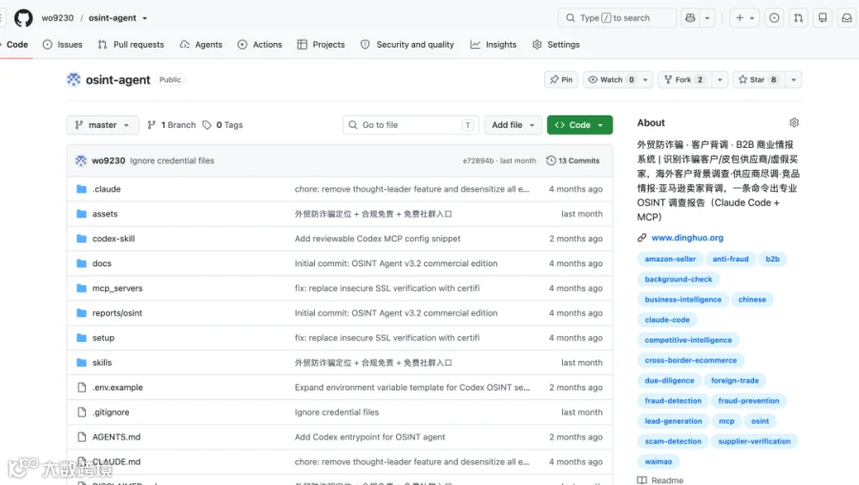Open the docs folder
This screenshot has height=485, width=859.
102,264
